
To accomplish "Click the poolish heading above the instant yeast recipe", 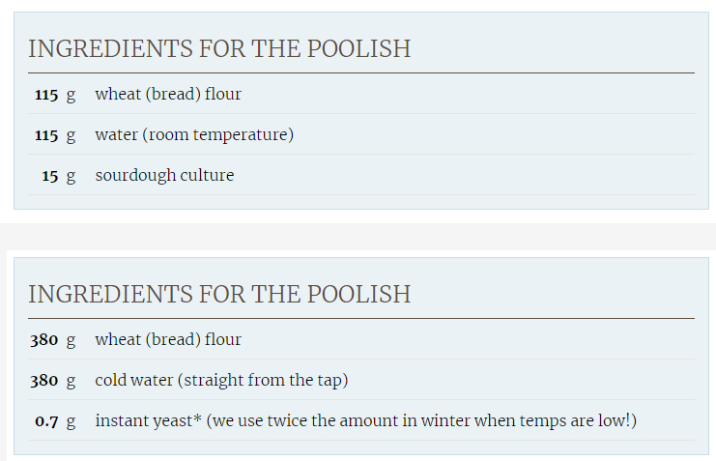I will pos(219,295).
